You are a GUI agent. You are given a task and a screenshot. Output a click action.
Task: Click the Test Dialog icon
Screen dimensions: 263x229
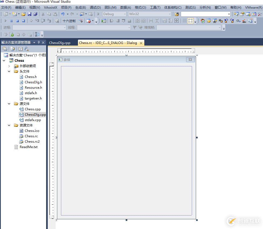click(104, 21)
